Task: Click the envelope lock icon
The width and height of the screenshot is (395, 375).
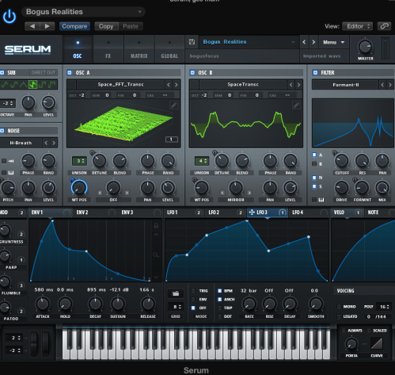Action: pyautogui.click(x=156, y=225)
